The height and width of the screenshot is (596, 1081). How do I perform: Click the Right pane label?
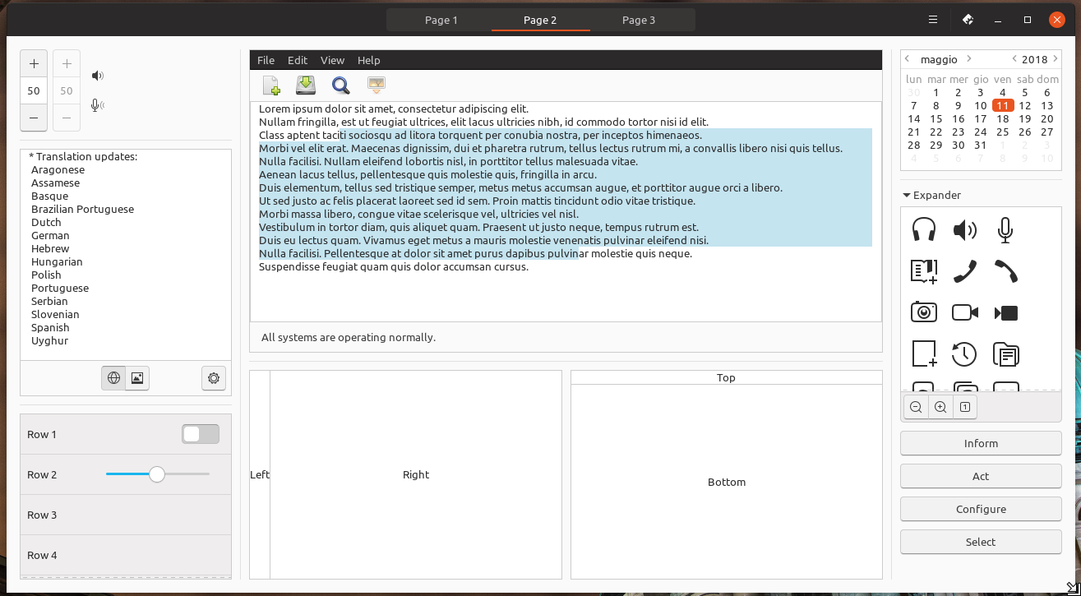point(416,474)
